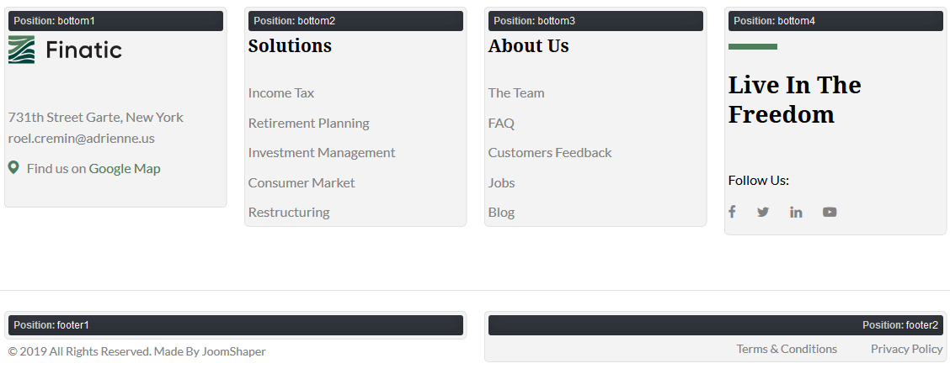The image size is (950, 374).
Task: Click the Finatic logo
Action: pos(65,50)
